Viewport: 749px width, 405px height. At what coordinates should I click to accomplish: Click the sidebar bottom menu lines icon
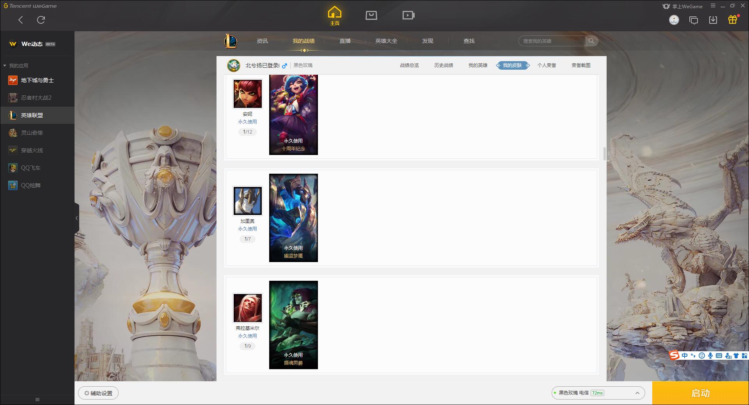pyautogui.click(x=37, y=400)
